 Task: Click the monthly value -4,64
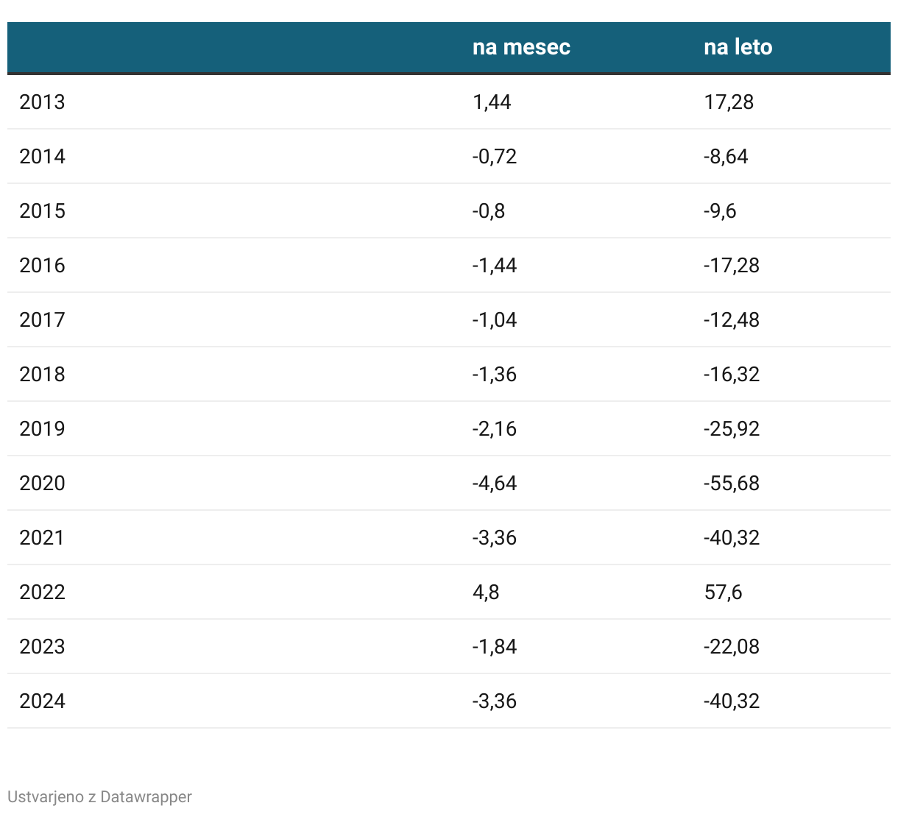coord(495,484)
